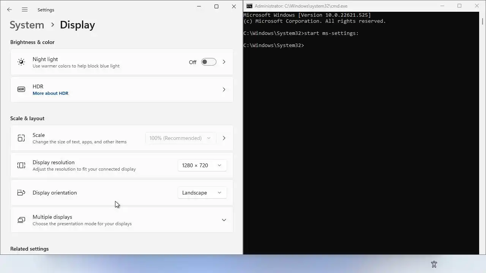Open the 100% (Recommended) scale dropdown

[180, 138]
